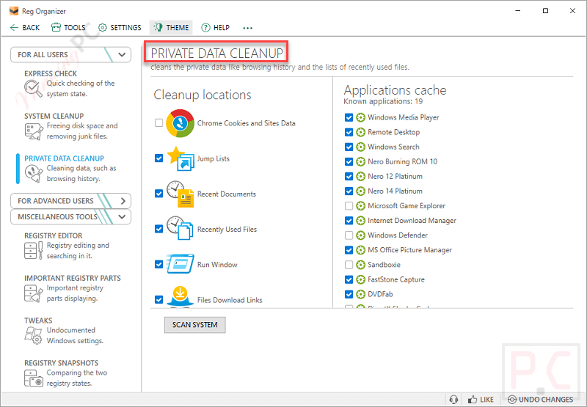Click the Jump Lists star icon
The height and width of the screenshot is (407, 587).
pos(180,158)
